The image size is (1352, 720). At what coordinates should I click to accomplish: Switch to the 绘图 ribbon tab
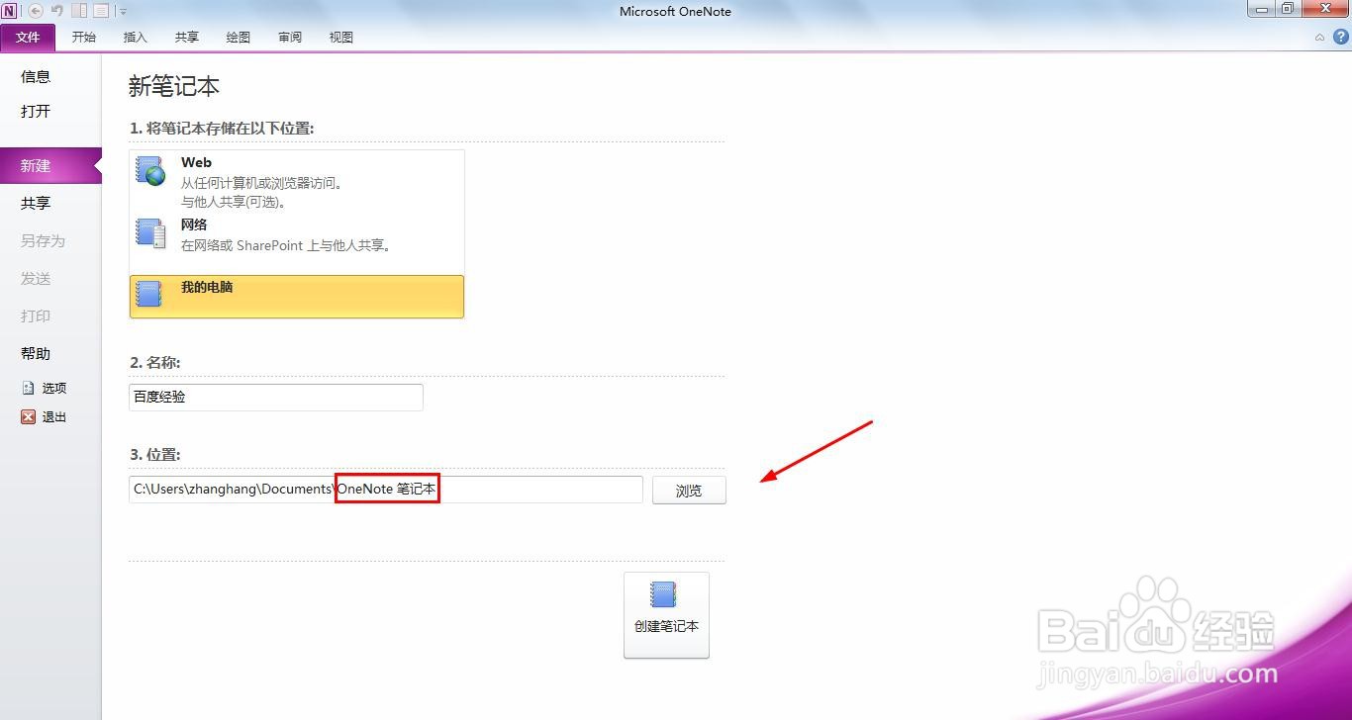click(239, 38)
